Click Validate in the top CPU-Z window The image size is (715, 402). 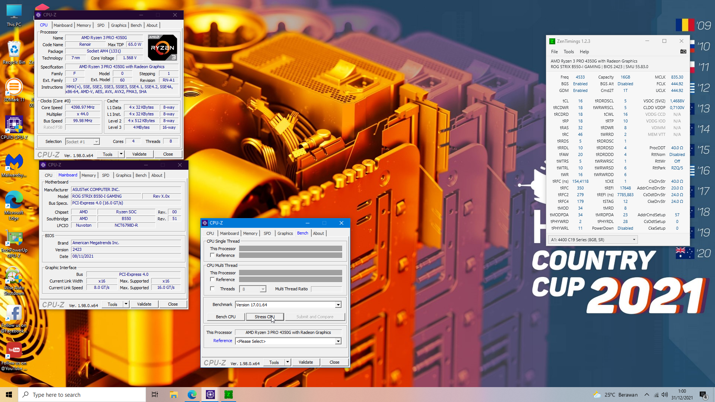(x=139, y=154)
